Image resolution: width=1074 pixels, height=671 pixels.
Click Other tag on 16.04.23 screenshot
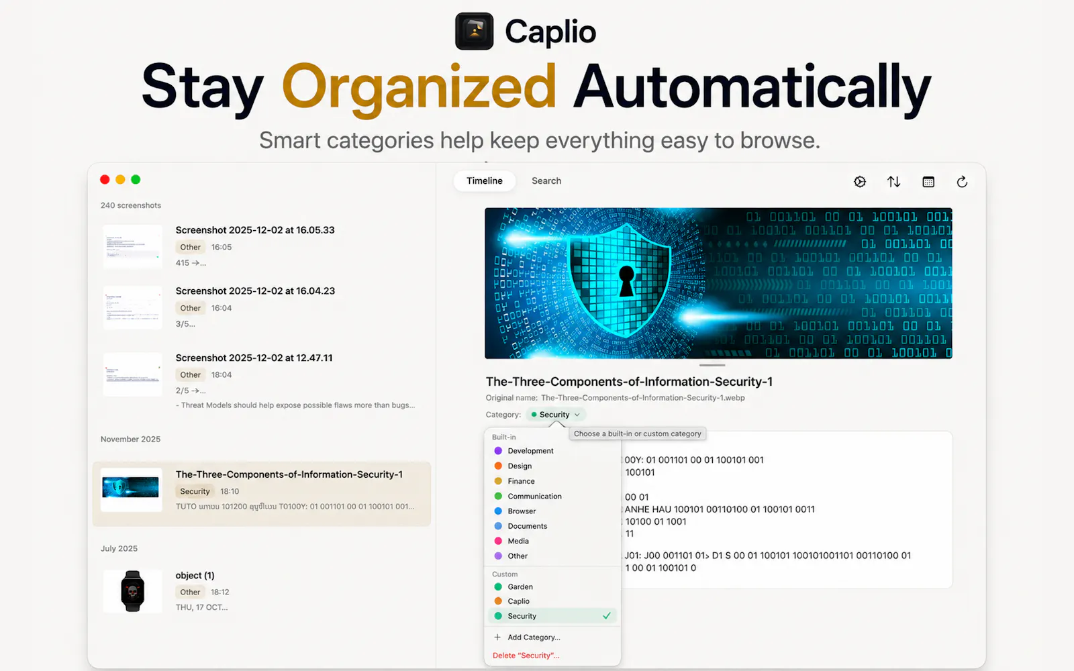coord(191,308)
